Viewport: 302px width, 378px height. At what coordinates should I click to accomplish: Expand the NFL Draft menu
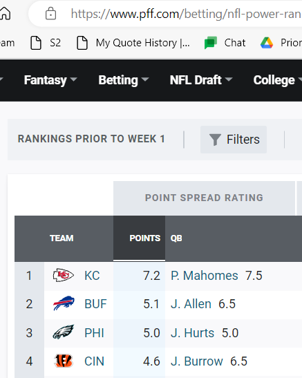(x=201, y=80)
